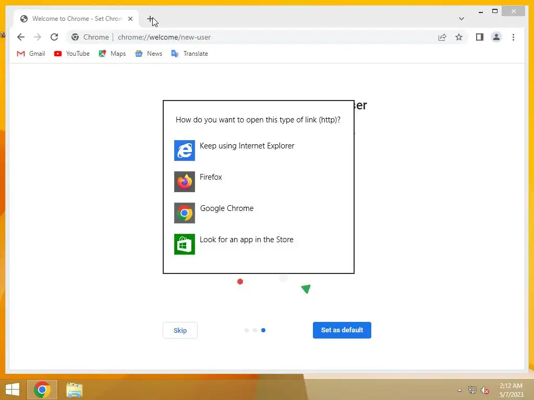
Task: Open the network tray icon
Action: (x=472, y=390)
